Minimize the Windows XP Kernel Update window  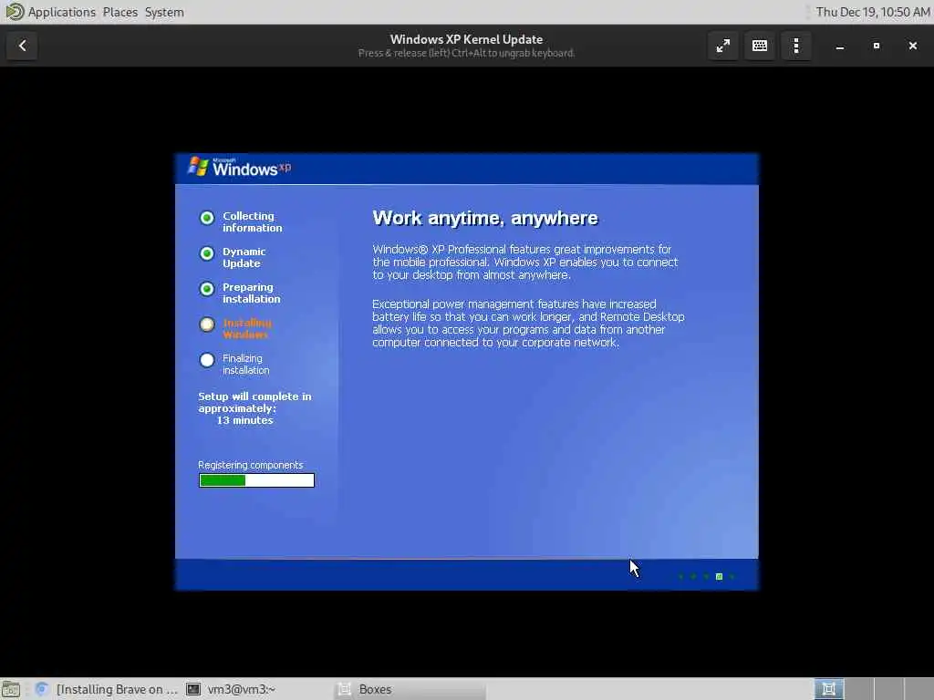[x=840, y=46]
